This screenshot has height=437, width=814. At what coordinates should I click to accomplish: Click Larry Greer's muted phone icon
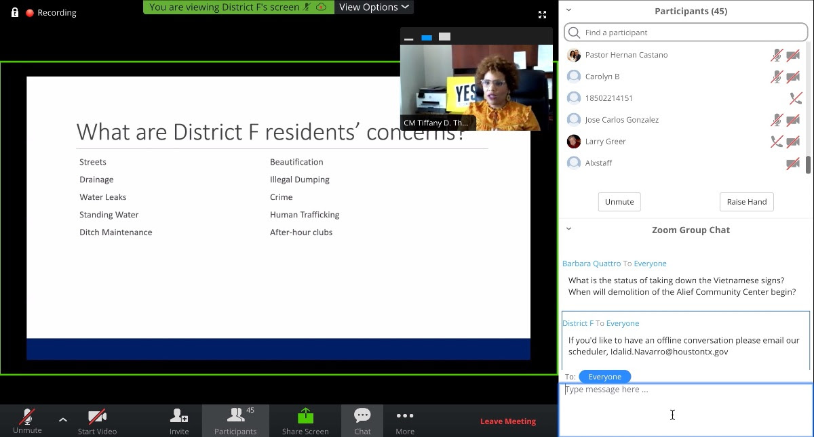coord(777,142)
